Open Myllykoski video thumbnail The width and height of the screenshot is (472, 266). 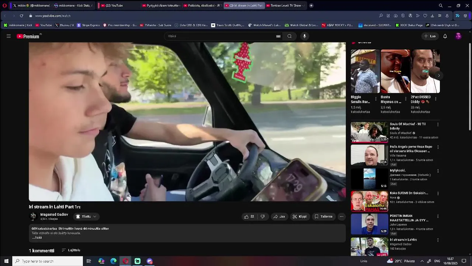tap(369, 178)
